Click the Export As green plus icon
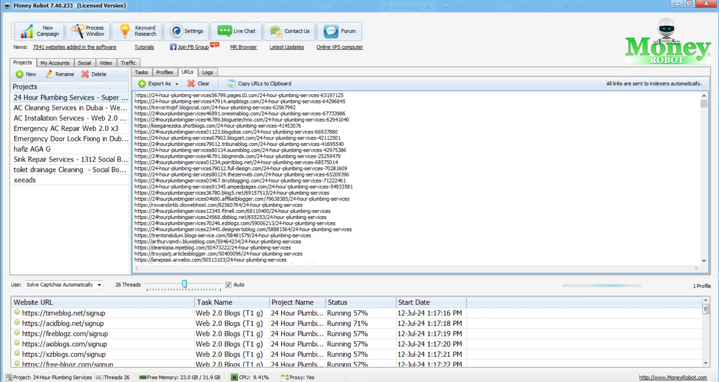 (142, 84)
